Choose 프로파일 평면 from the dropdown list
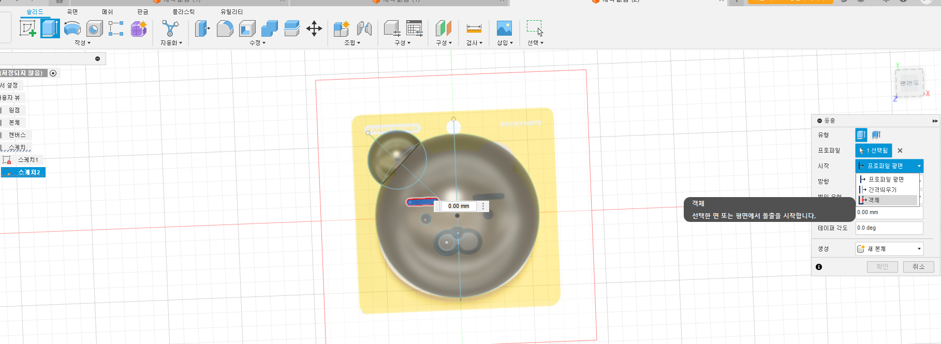The image size is (941, 344). click(888, 180)
